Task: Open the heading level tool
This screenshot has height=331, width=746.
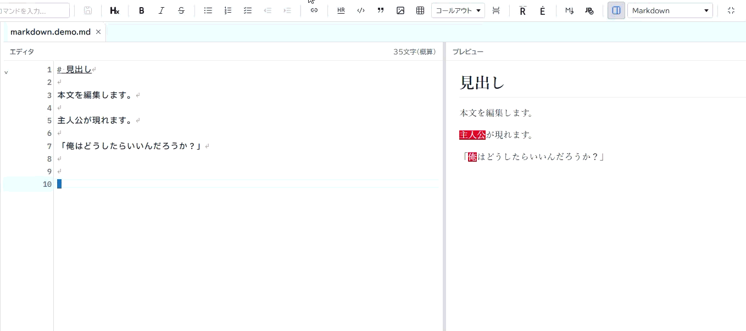Action: (114, 10)
